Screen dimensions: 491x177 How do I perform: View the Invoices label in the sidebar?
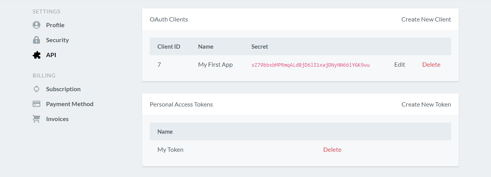(x=57, y=119)
